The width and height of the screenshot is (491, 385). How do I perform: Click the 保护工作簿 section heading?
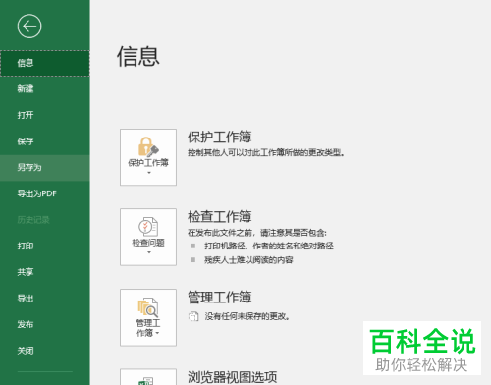[219, 137]
